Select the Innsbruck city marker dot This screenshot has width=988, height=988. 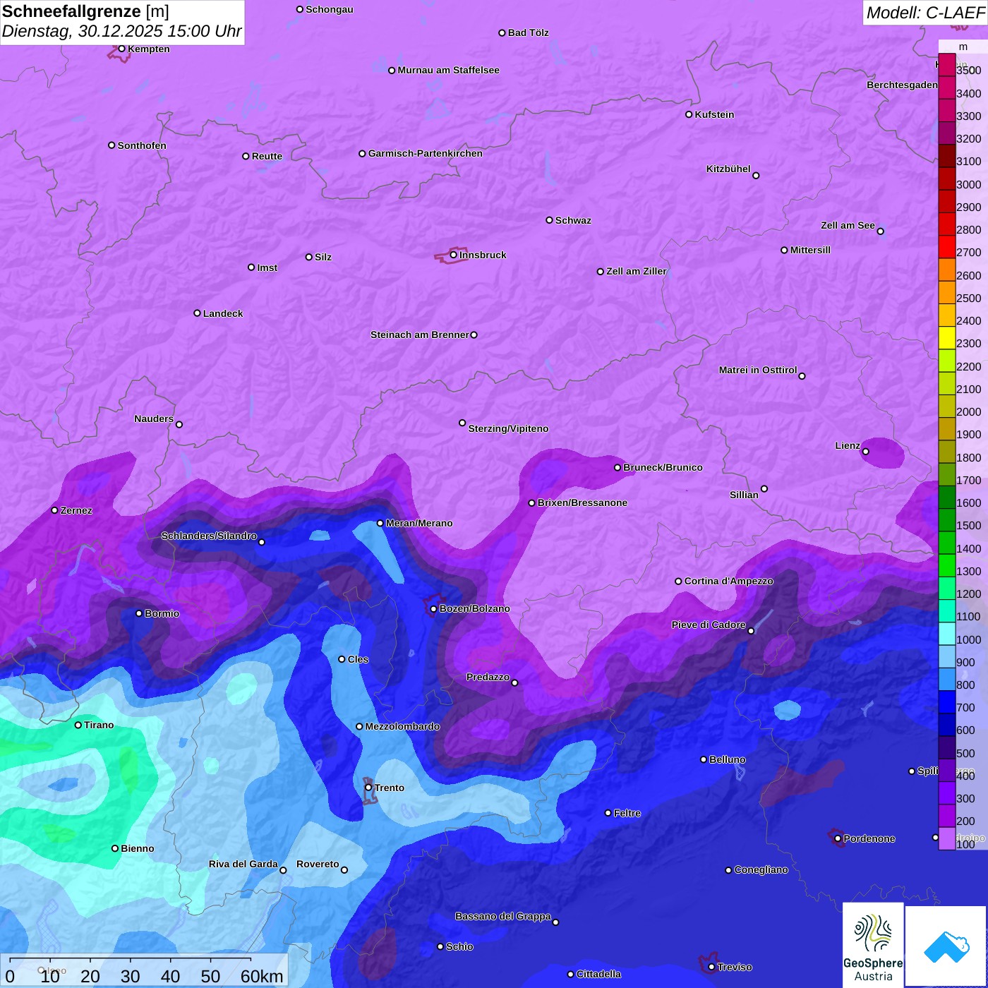click(454, 255)
